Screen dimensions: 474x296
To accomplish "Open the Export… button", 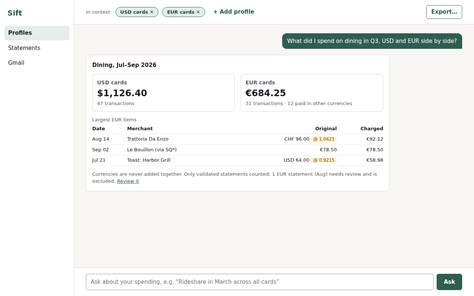I will (x=444, y=12).
